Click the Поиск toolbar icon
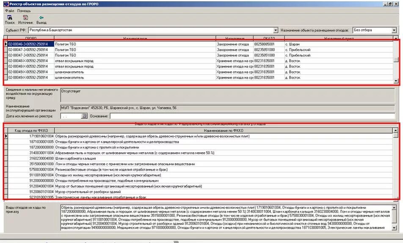This screenshot has width=403, height=243. pos(9,17)
